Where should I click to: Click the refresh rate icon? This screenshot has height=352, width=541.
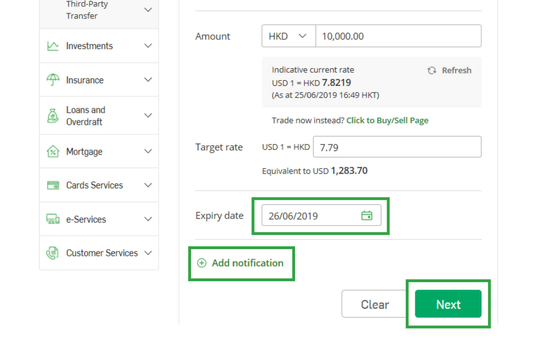432,70
